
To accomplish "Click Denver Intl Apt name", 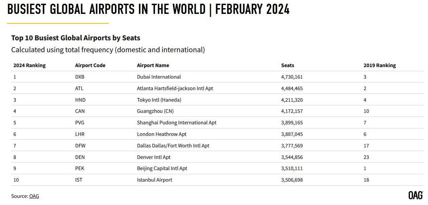I will (x=154, y=157).
